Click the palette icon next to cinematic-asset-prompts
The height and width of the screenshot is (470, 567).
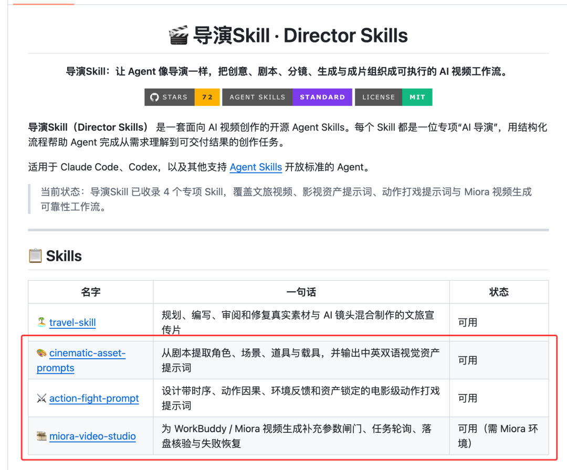point(41,352)
